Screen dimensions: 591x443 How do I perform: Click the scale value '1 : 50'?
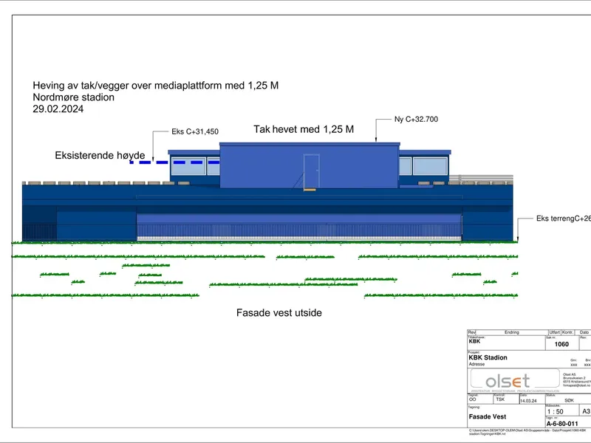[x=555, y=412]
